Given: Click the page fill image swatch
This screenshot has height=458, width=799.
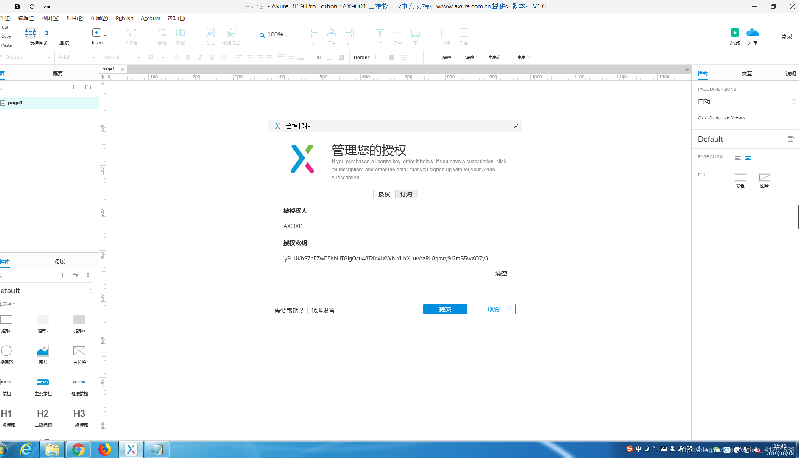Looking at the screenshot, I should tap(765, 178).
